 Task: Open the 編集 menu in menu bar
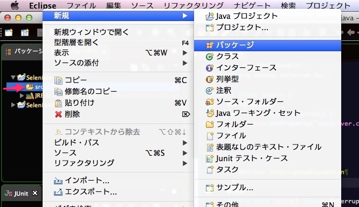pos(114,5)
